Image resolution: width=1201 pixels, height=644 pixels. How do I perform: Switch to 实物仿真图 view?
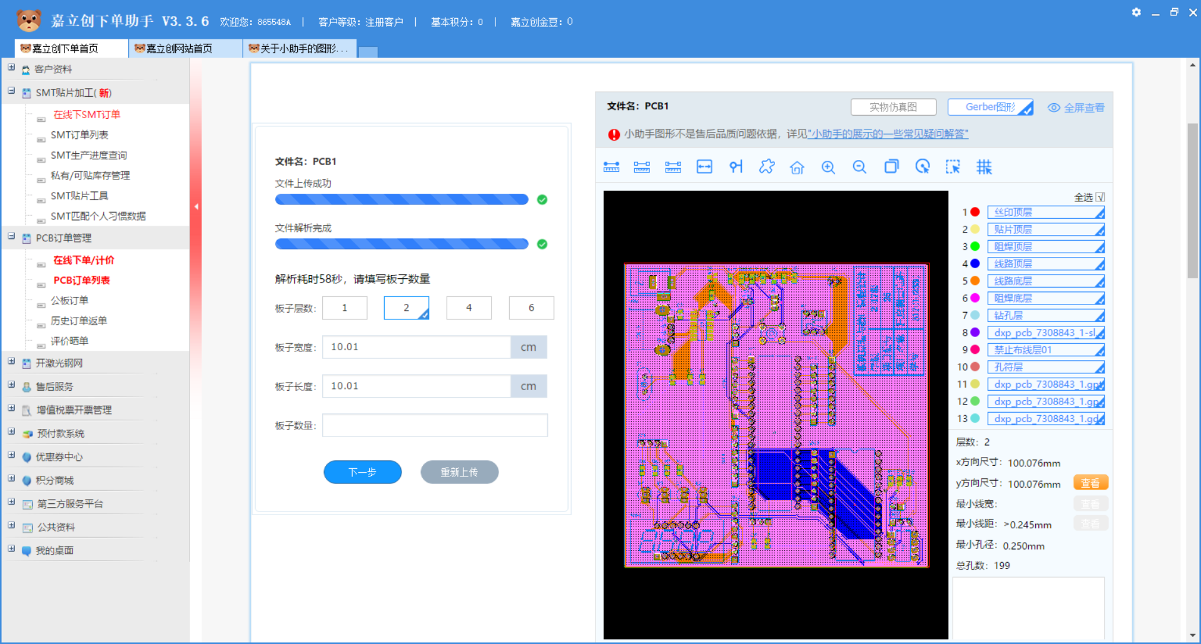click(x=893, y=108)
